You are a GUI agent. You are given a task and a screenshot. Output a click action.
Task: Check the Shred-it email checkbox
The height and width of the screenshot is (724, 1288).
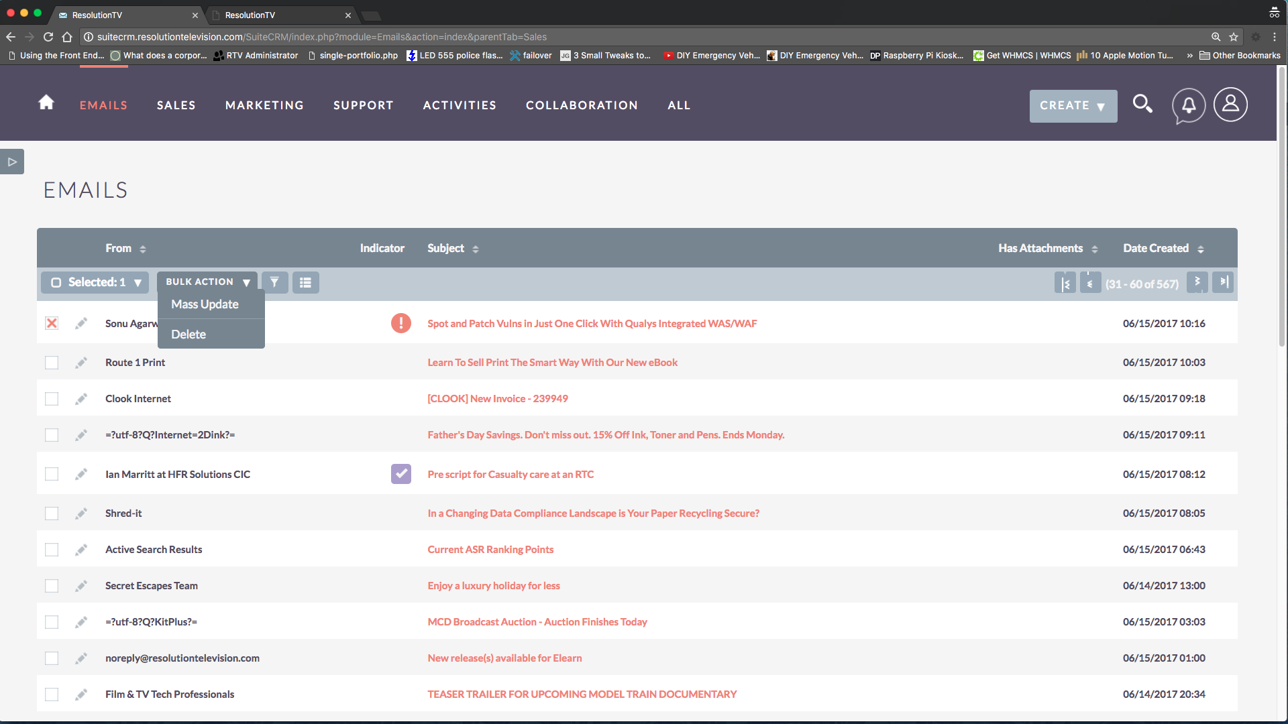(52, 514)
